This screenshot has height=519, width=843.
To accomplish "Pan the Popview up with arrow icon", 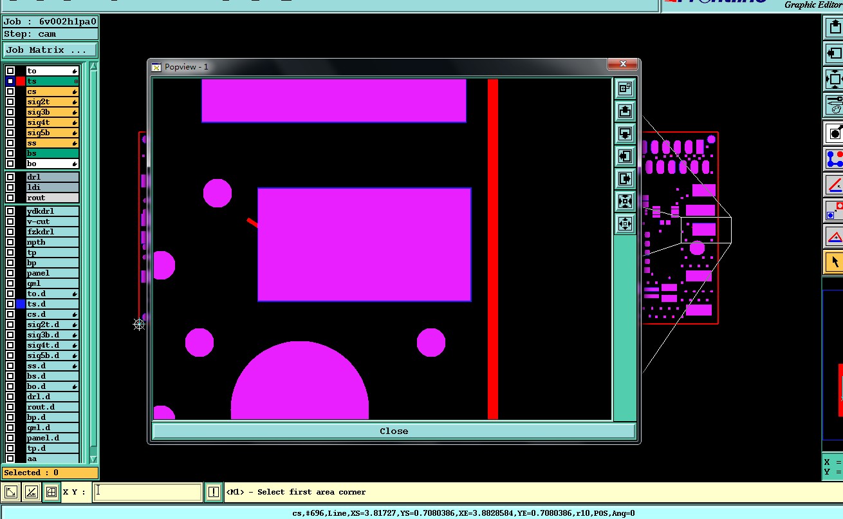I will (x=625, y=111).
